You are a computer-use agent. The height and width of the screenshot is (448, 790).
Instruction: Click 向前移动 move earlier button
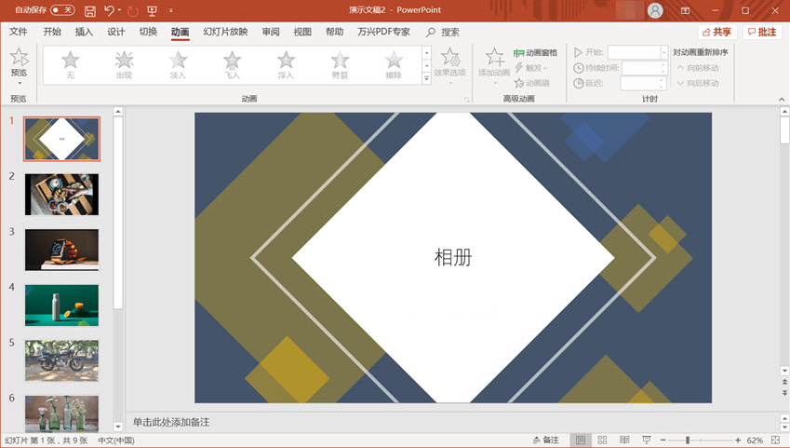click(698, 68)
